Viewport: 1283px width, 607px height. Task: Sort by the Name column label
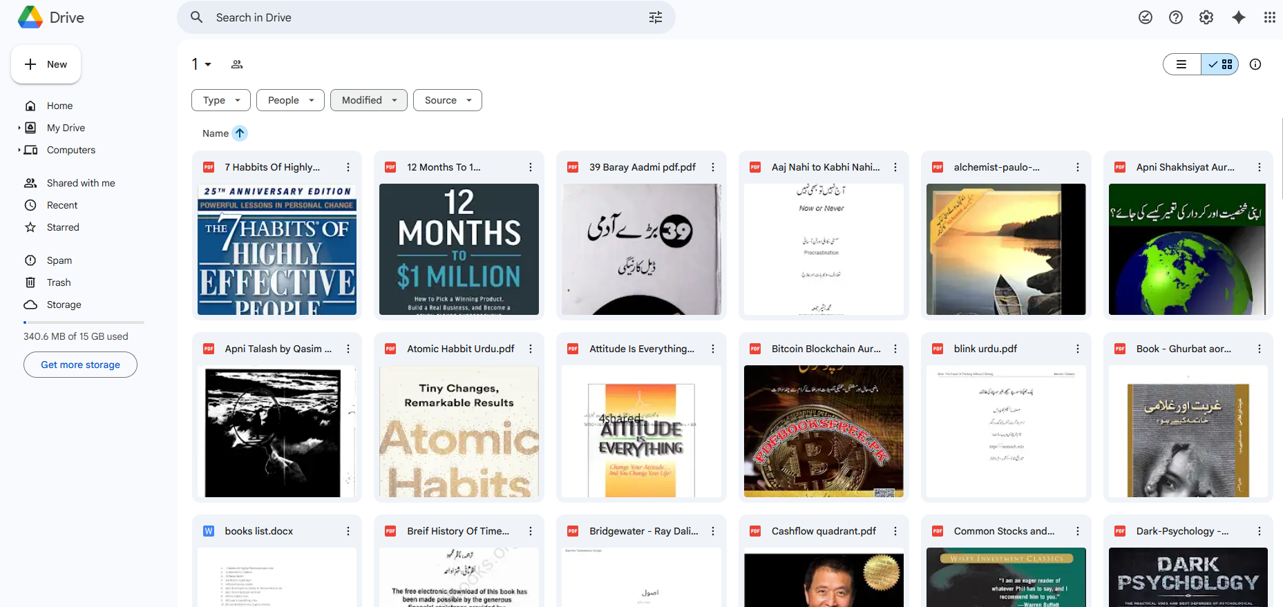[216, 133]
